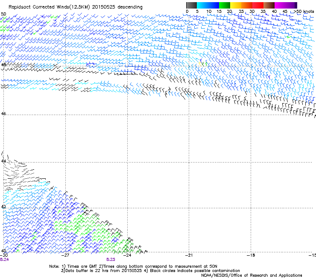Click the longitude axis label '-21'
Image resolution: width=316 pixels, height=278 pixels.
[x=189, y=255]
